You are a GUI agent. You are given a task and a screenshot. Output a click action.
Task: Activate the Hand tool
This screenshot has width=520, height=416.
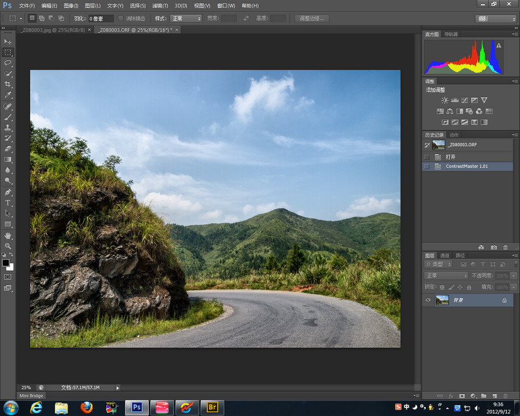click(8, 235)
